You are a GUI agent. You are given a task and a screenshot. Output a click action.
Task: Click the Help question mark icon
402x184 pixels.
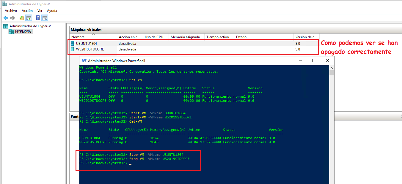(x=37, y=18)
